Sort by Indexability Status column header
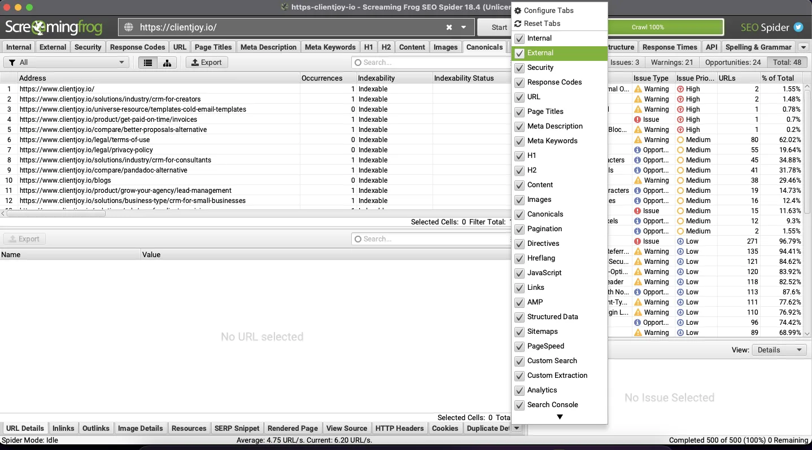This screenshot has height=450, width=812. point(471,78)
